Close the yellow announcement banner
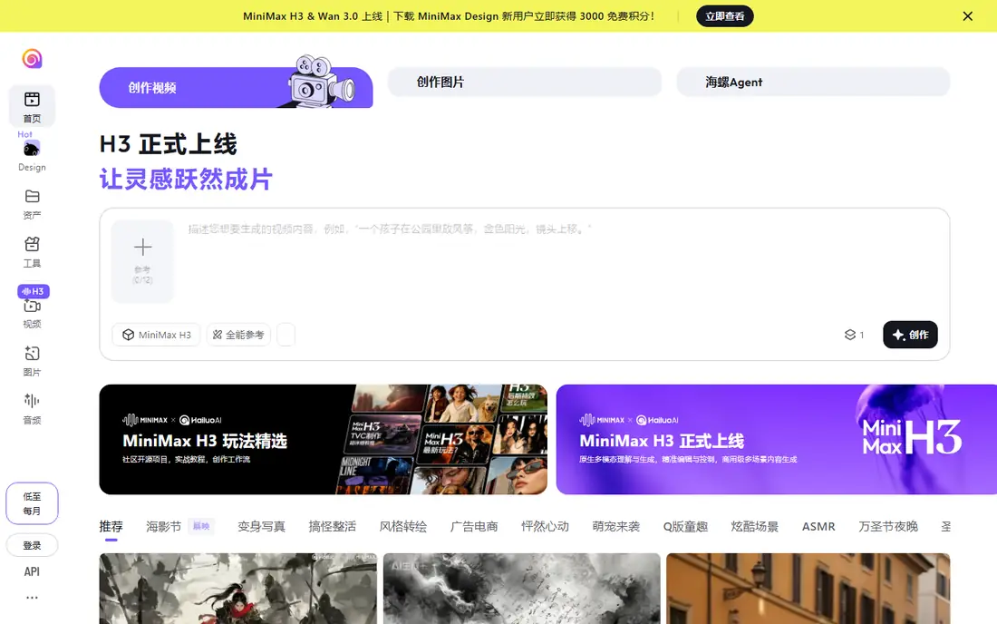997x624 pixels. click(x=967, y=16)
